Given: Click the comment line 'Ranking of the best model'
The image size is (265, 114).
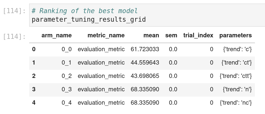Looking at the screenshot, I should coord(85,11).
